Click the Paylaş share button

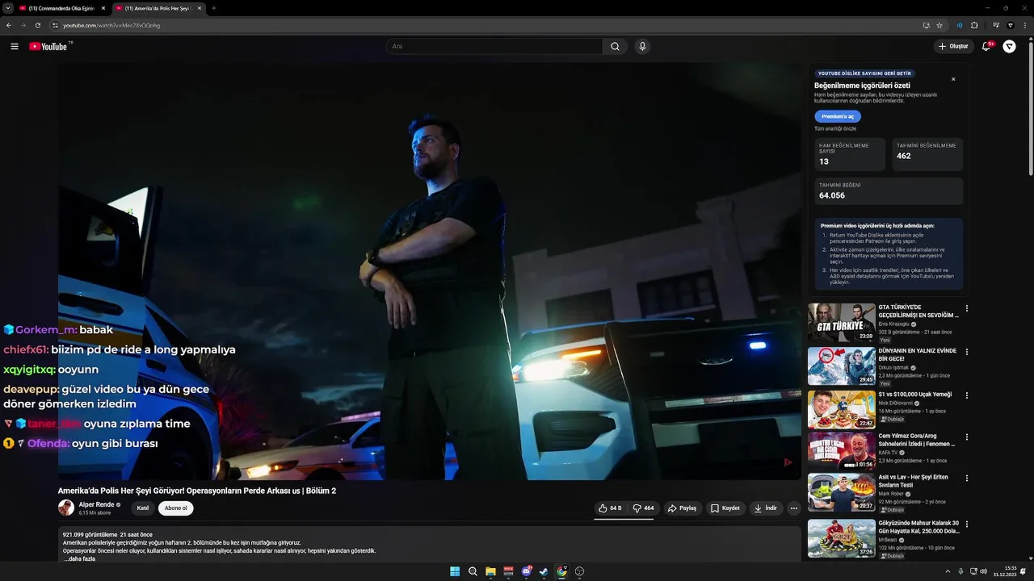(x=683, y=508)
